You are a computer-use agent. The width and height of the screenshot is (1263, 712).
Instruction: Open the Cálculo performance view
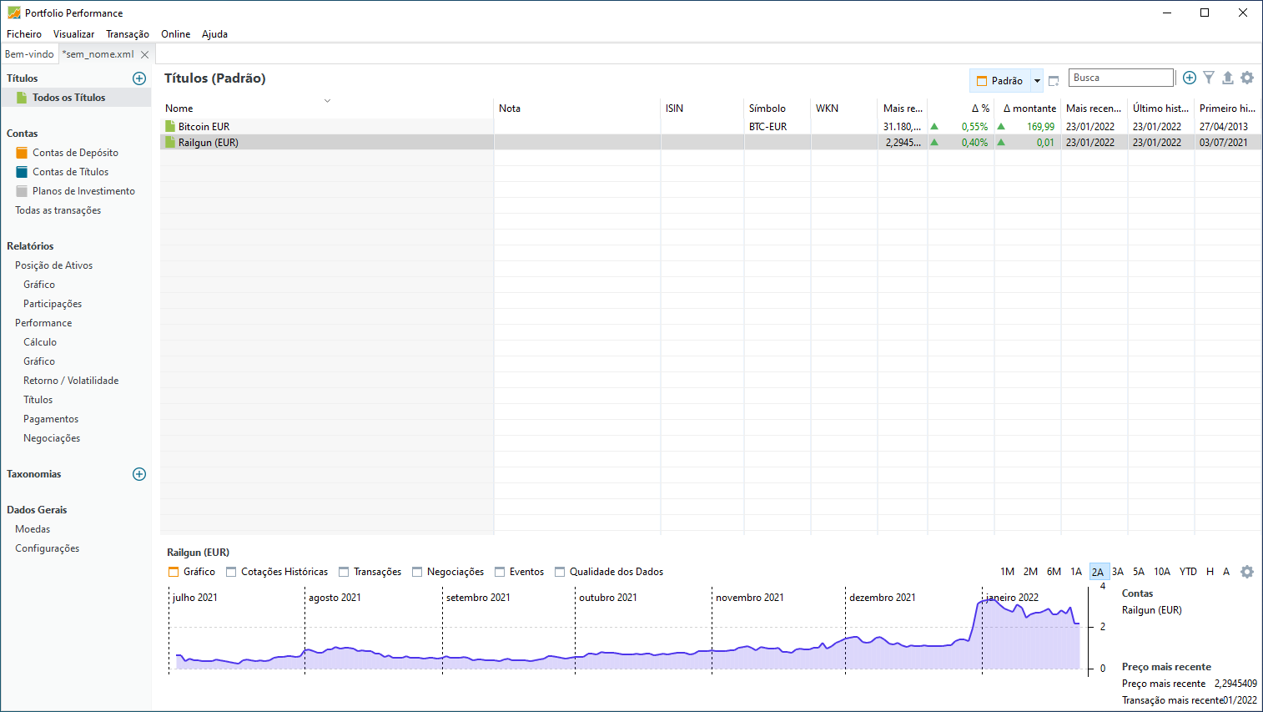coord(40,342)
